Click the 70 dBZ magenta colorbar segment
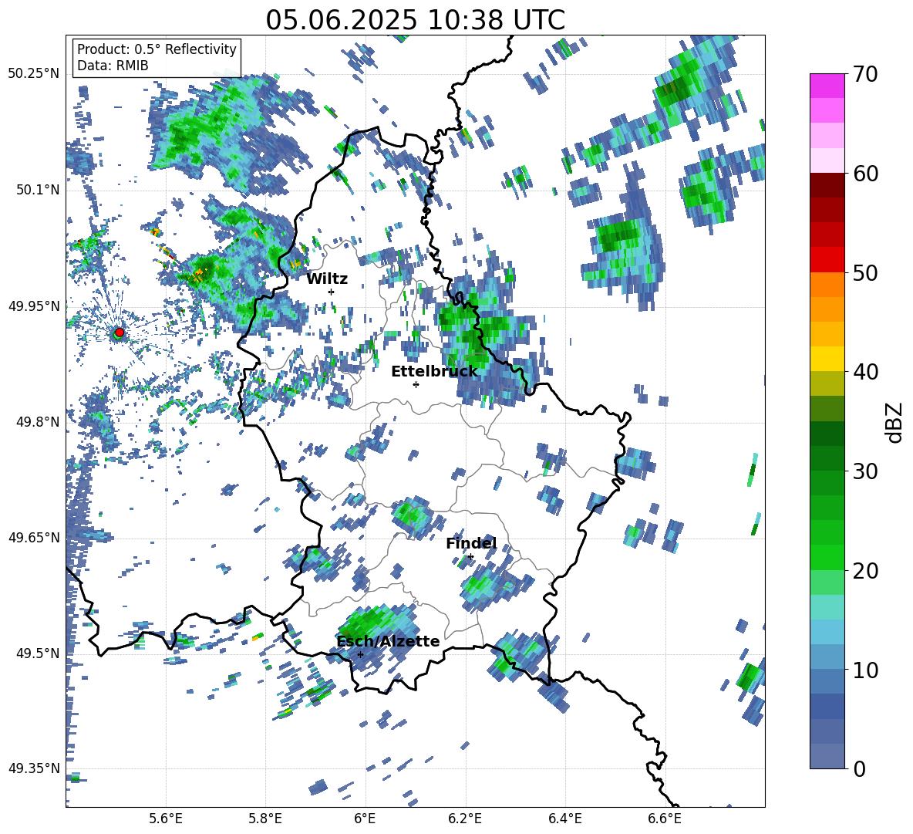The image size is (913, 834). pyautogui.click(x=827, y=86)
